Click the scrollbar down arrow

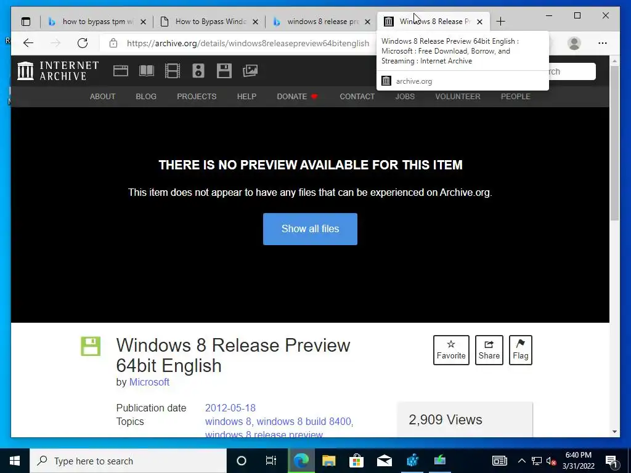tap(614, 432)
